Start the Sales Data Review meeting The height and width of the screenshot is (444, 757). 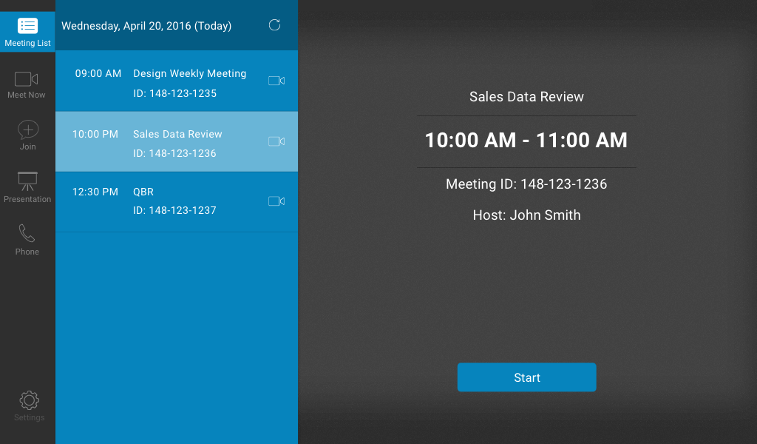point(526,377)
